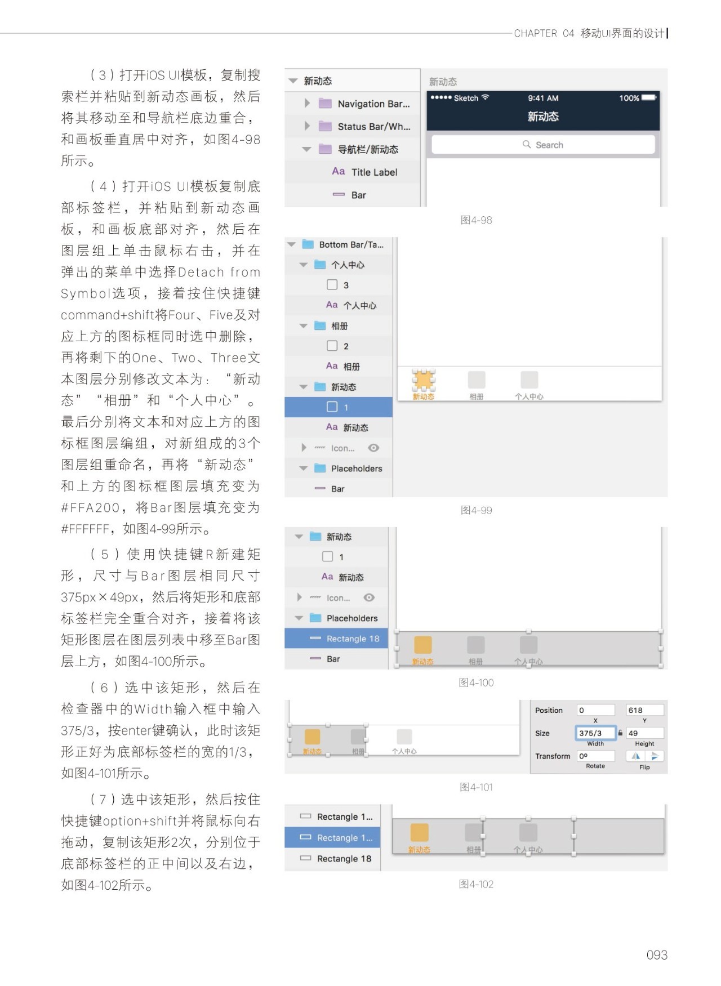This screenshot has height=986, width=721.
Task: Expand the Status Bar/Wh... group
Action: pyautogui.click(x=307, y=126)
